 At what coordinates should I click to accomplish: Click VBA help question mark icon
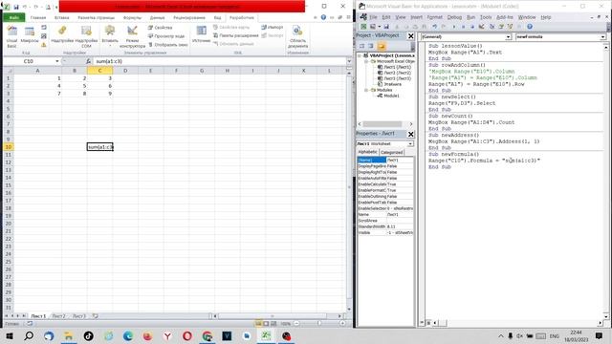pos(530,27)
